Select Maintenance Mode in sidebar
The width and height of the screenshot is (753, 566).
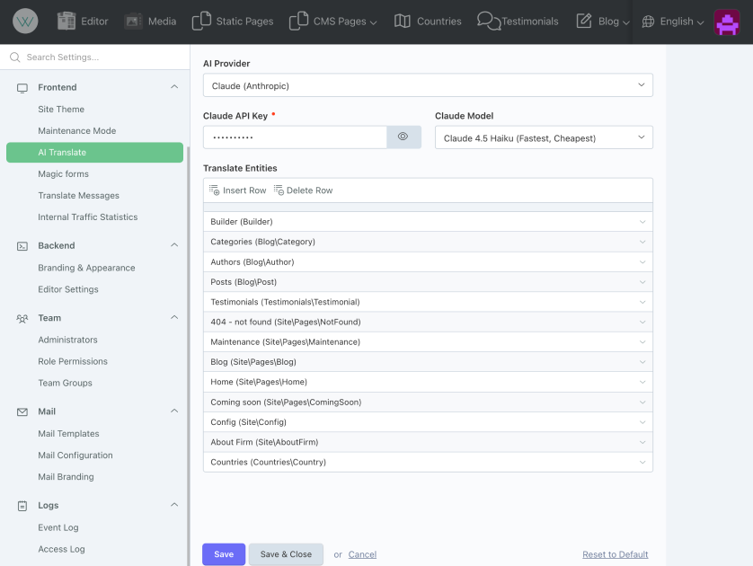pos(76,131)
